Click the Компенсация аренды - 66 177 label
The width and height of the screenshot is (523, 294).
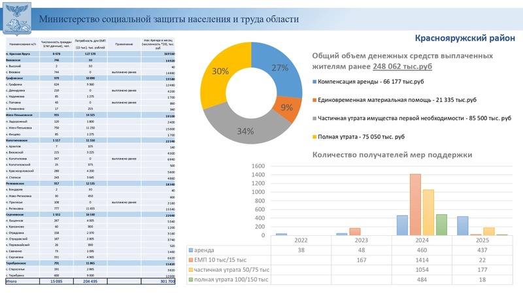point(371,82)
